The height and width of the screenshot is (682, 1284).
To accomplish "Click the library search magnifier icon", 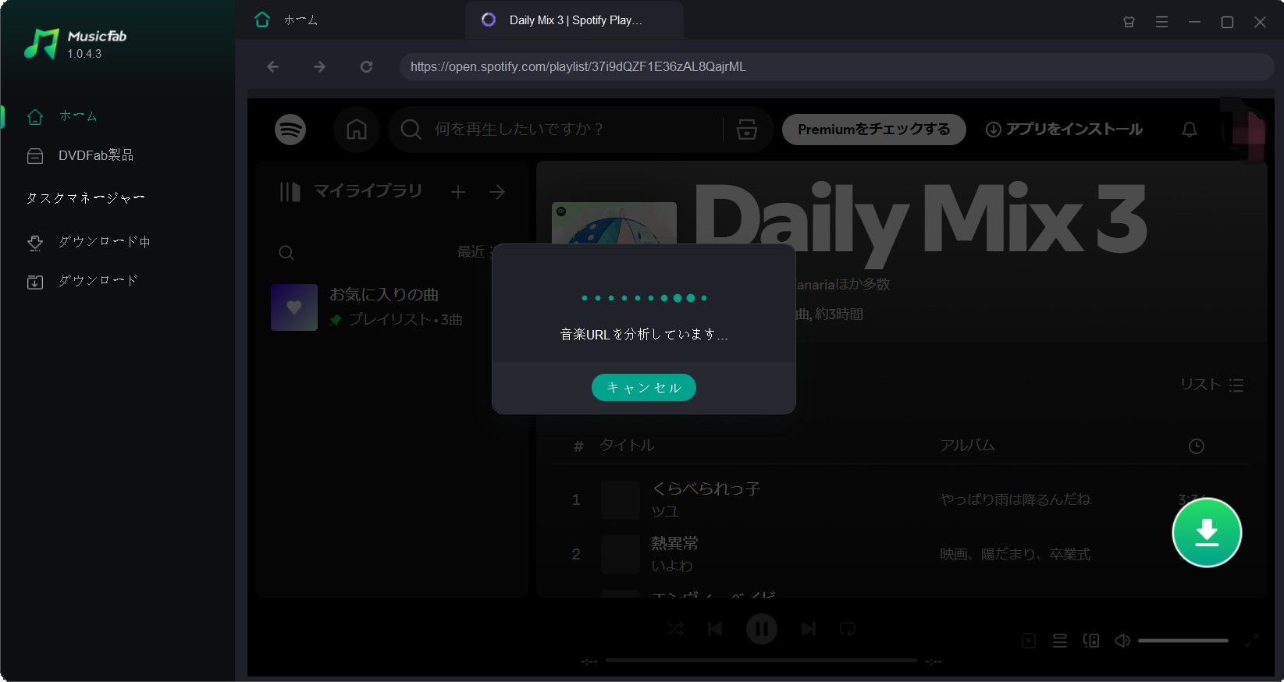I will click(286, 253).
